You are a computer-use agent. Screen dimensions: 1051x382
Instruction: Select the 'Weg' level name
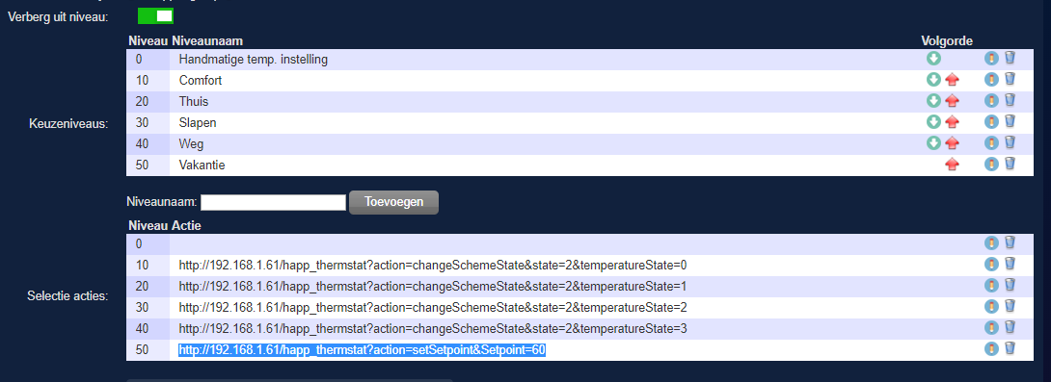coord(191,143)
